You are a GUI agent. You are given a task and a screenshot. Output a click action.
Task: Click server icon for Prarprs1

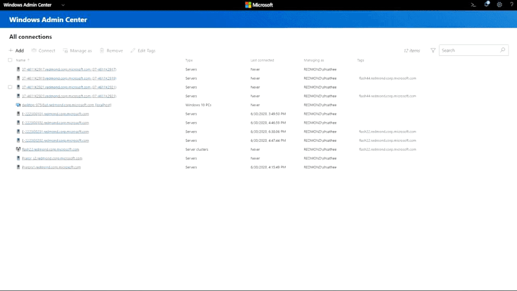[x=18, y=167]
